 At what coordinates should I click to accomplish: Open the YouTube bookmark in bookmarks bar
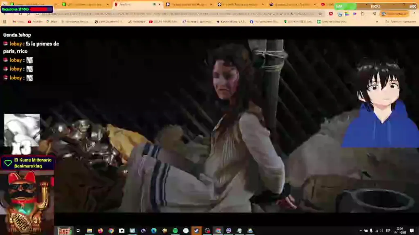[35, 22]
